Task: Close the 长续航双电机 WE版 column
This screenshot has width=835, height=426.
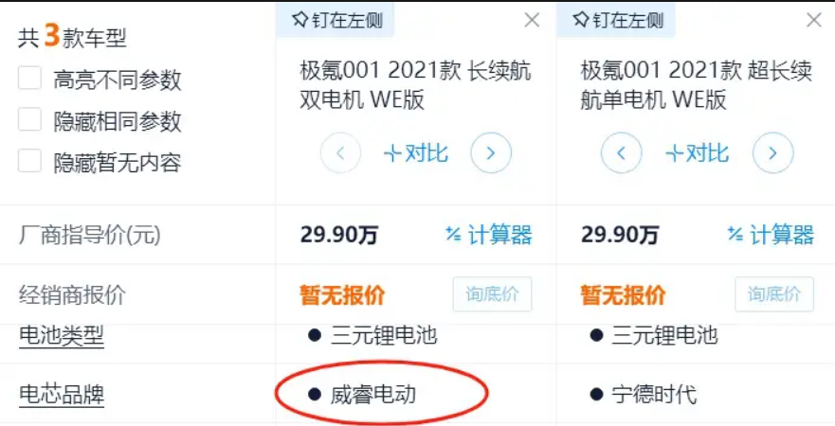Action: click(532, 20)
